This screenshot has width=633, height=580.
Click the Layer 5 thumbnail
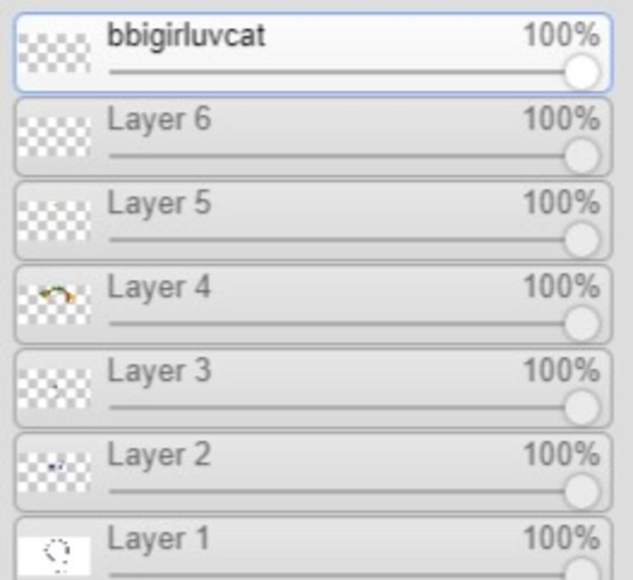click(x=54, y=221)
